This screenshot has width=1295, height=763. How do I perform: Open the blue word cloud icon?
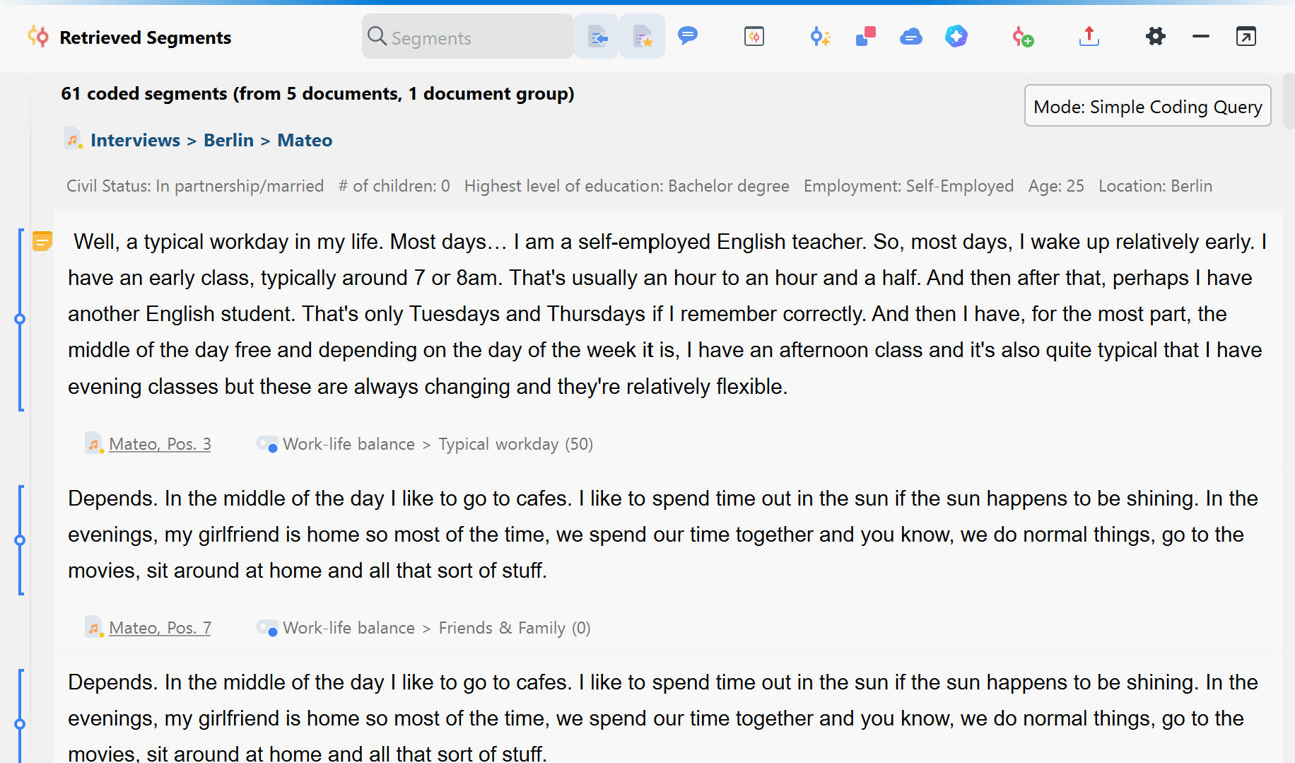911,37
